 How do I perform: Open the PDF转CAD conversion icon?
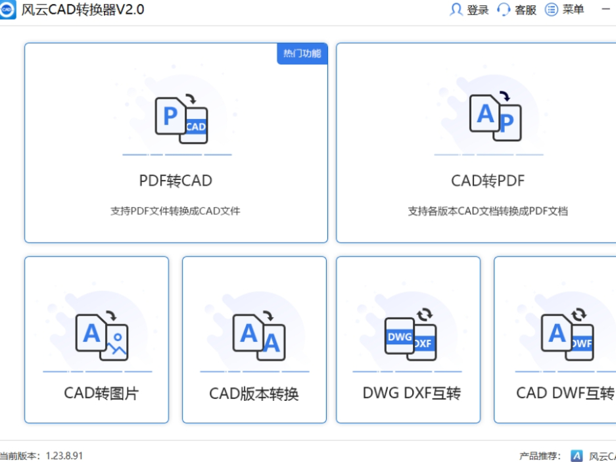[181, 119]
